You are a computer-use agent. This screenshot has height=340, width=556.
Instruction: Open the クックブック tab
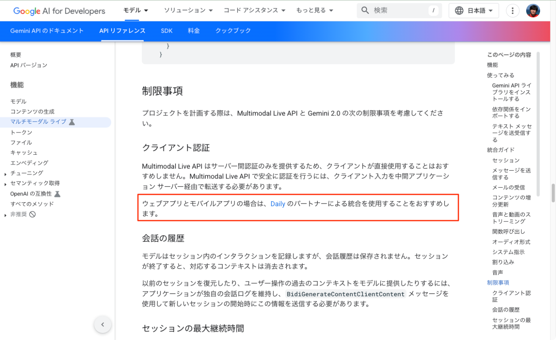[233, 31]
